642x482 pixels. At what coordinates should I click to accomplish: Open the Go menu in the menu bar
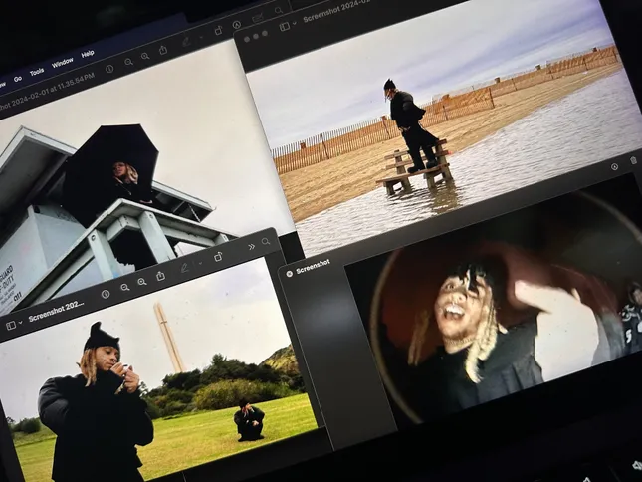(18, 79)
